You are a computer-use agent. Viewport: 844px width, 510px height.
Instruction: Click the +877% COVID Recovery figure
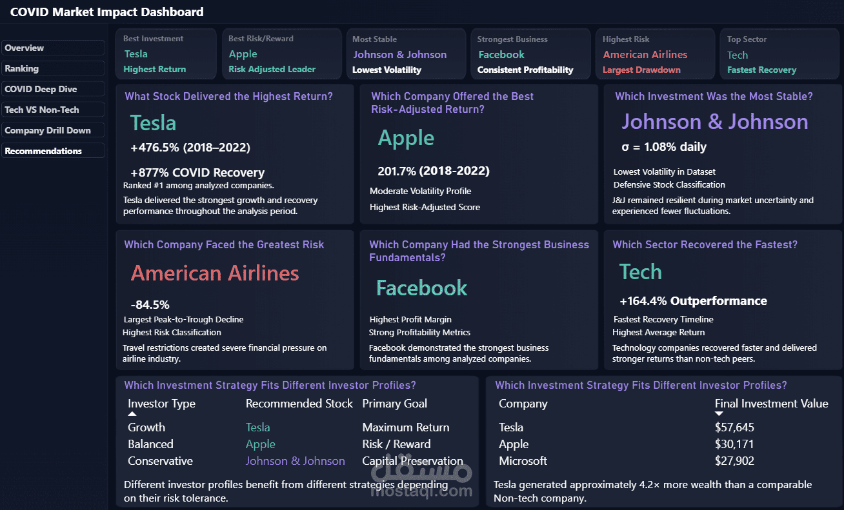[x=197, y=173]
